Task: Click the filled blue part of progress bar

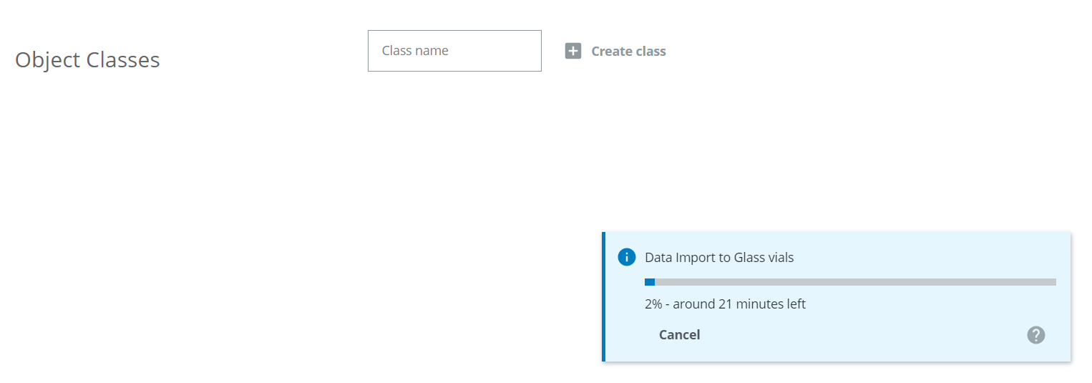Action: [650, 282]
